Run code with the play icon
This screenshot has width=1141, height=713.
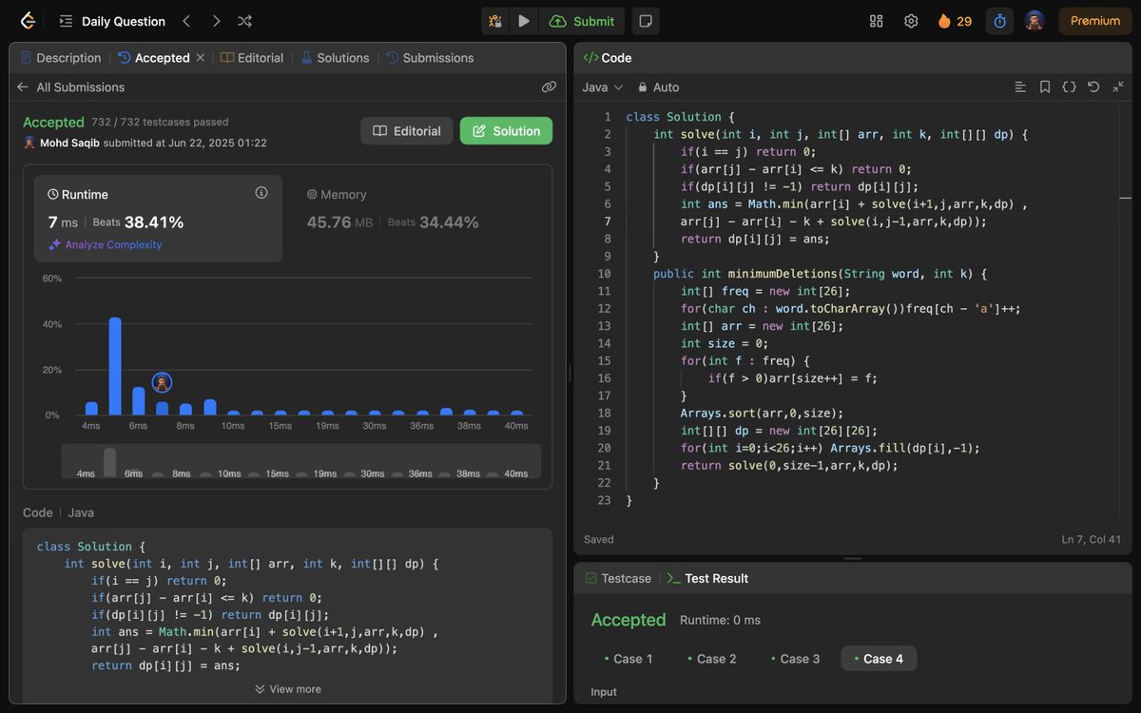[524, 21]
